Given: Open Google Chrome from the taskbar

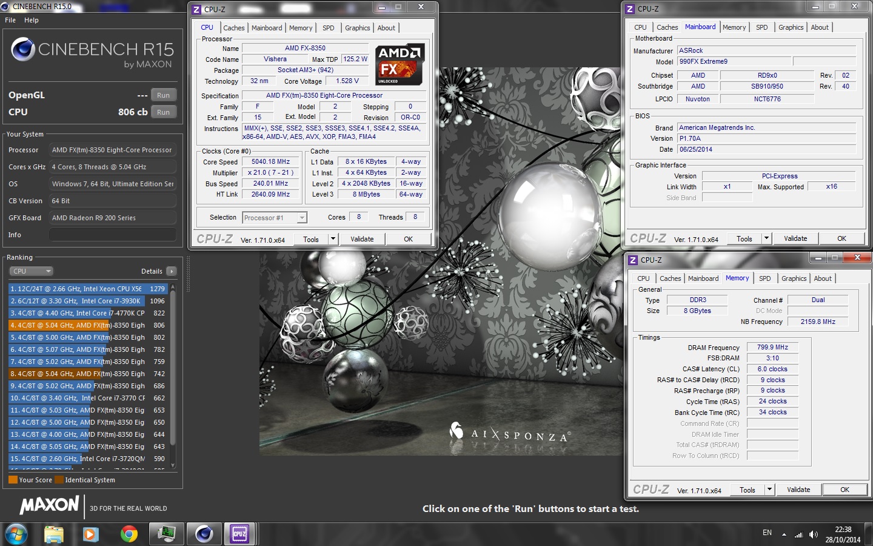Looking at the screenshot, I should (129, 534).
